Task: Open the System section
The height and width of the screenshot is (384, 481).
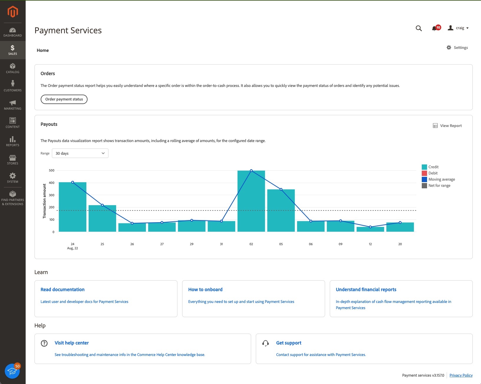Action: click(12, 178)
